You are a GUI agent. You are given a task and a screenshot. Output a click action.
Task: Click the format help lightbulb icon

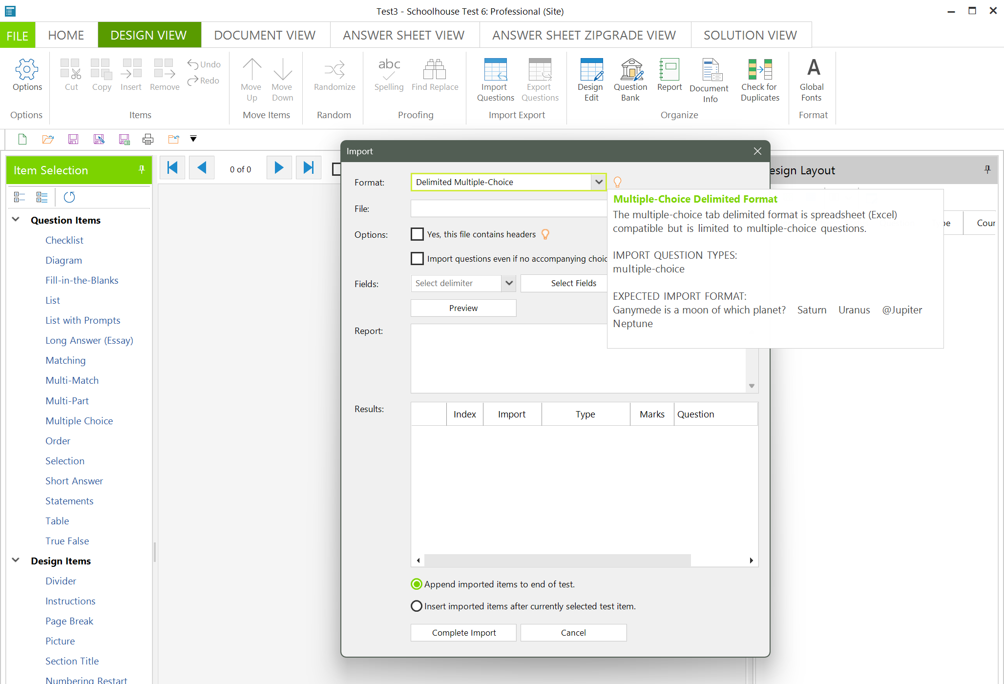point(617,182)
